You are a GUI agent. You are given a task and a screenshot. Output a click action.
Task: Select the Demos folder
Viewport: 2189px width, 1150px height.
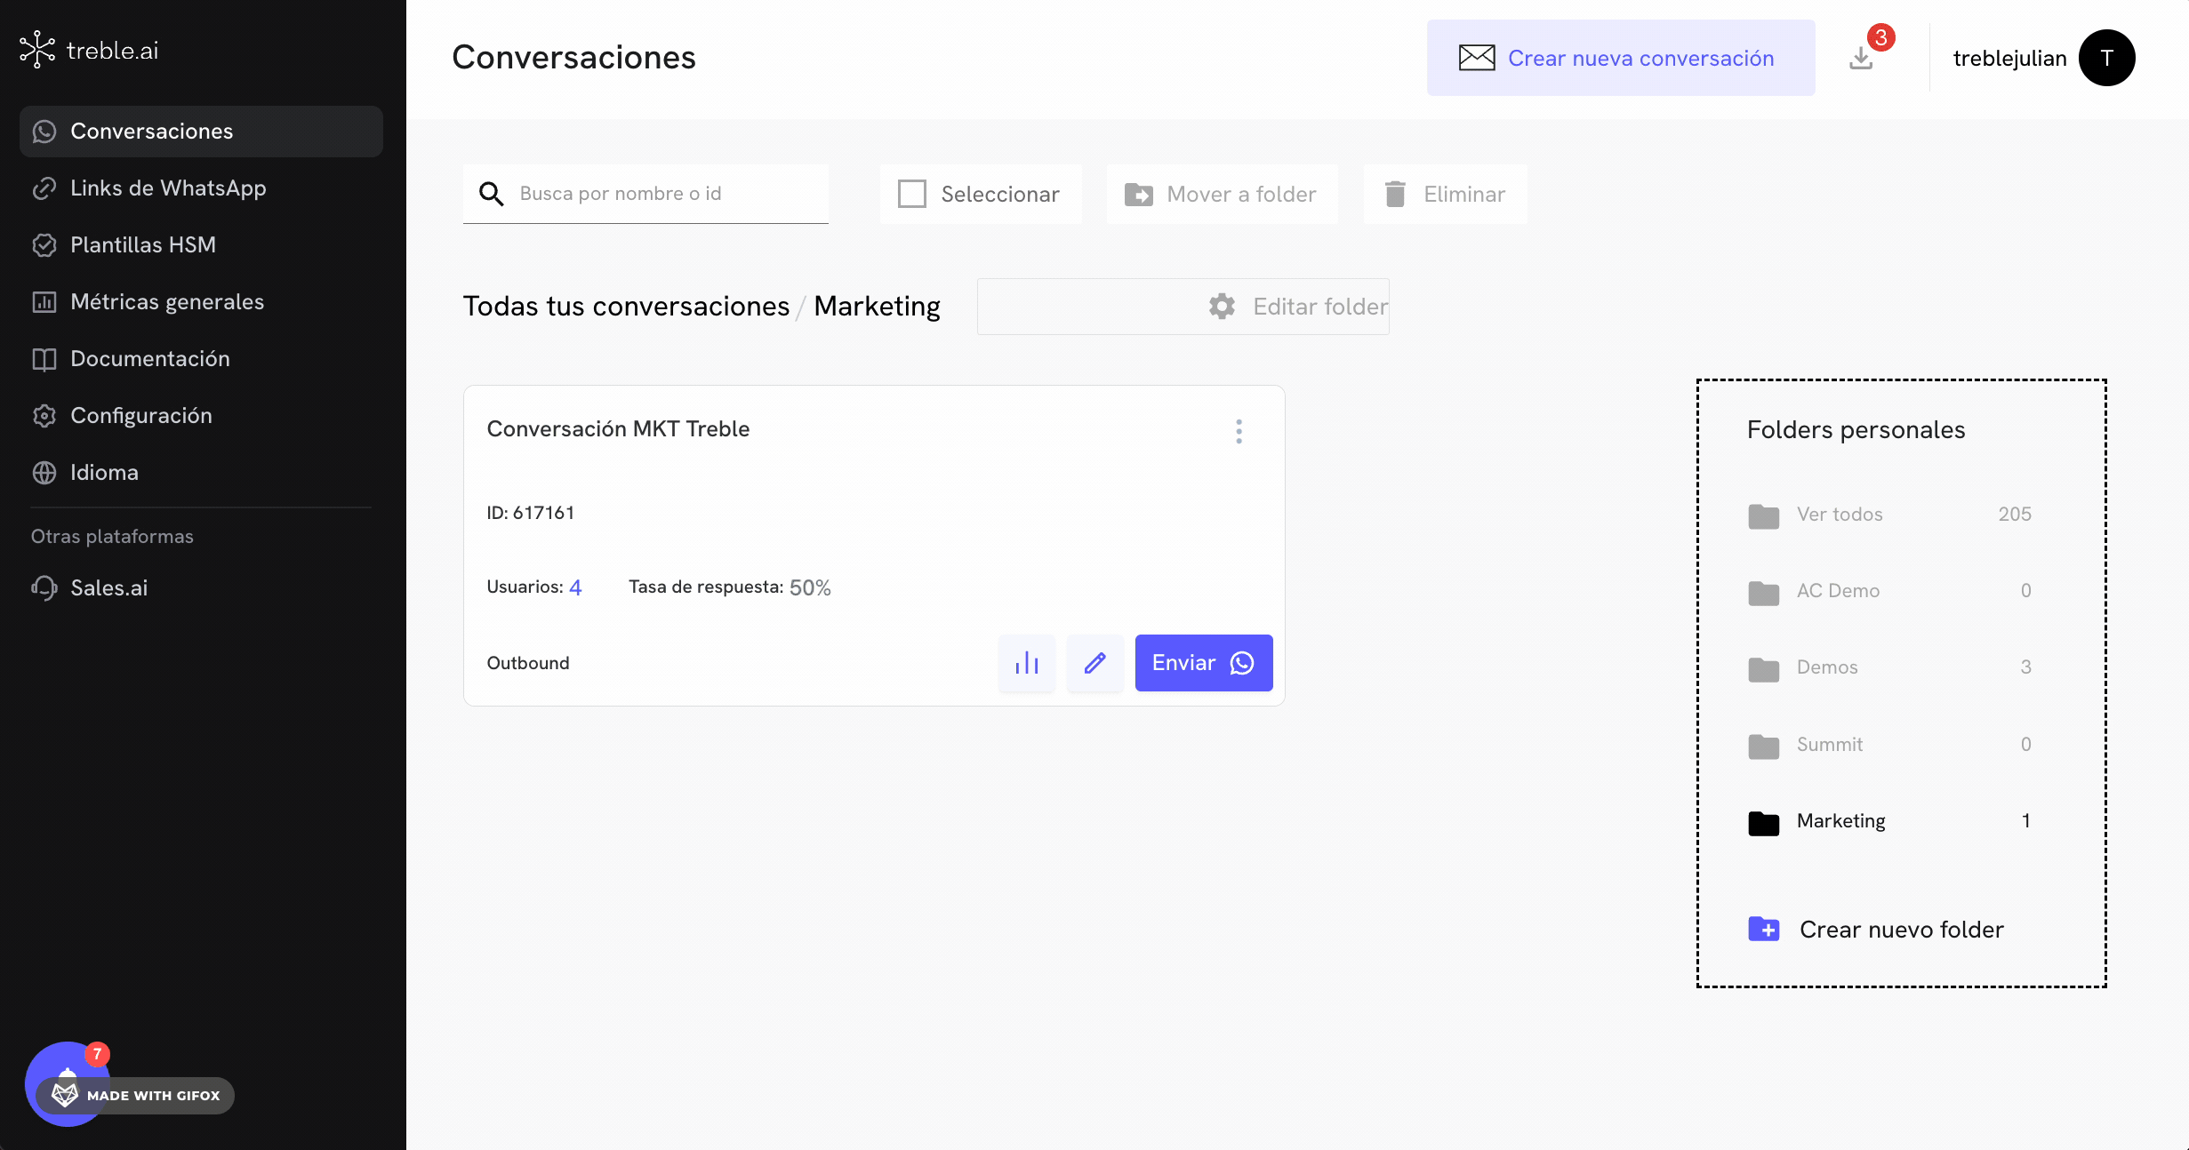(x=1827, y=667)
